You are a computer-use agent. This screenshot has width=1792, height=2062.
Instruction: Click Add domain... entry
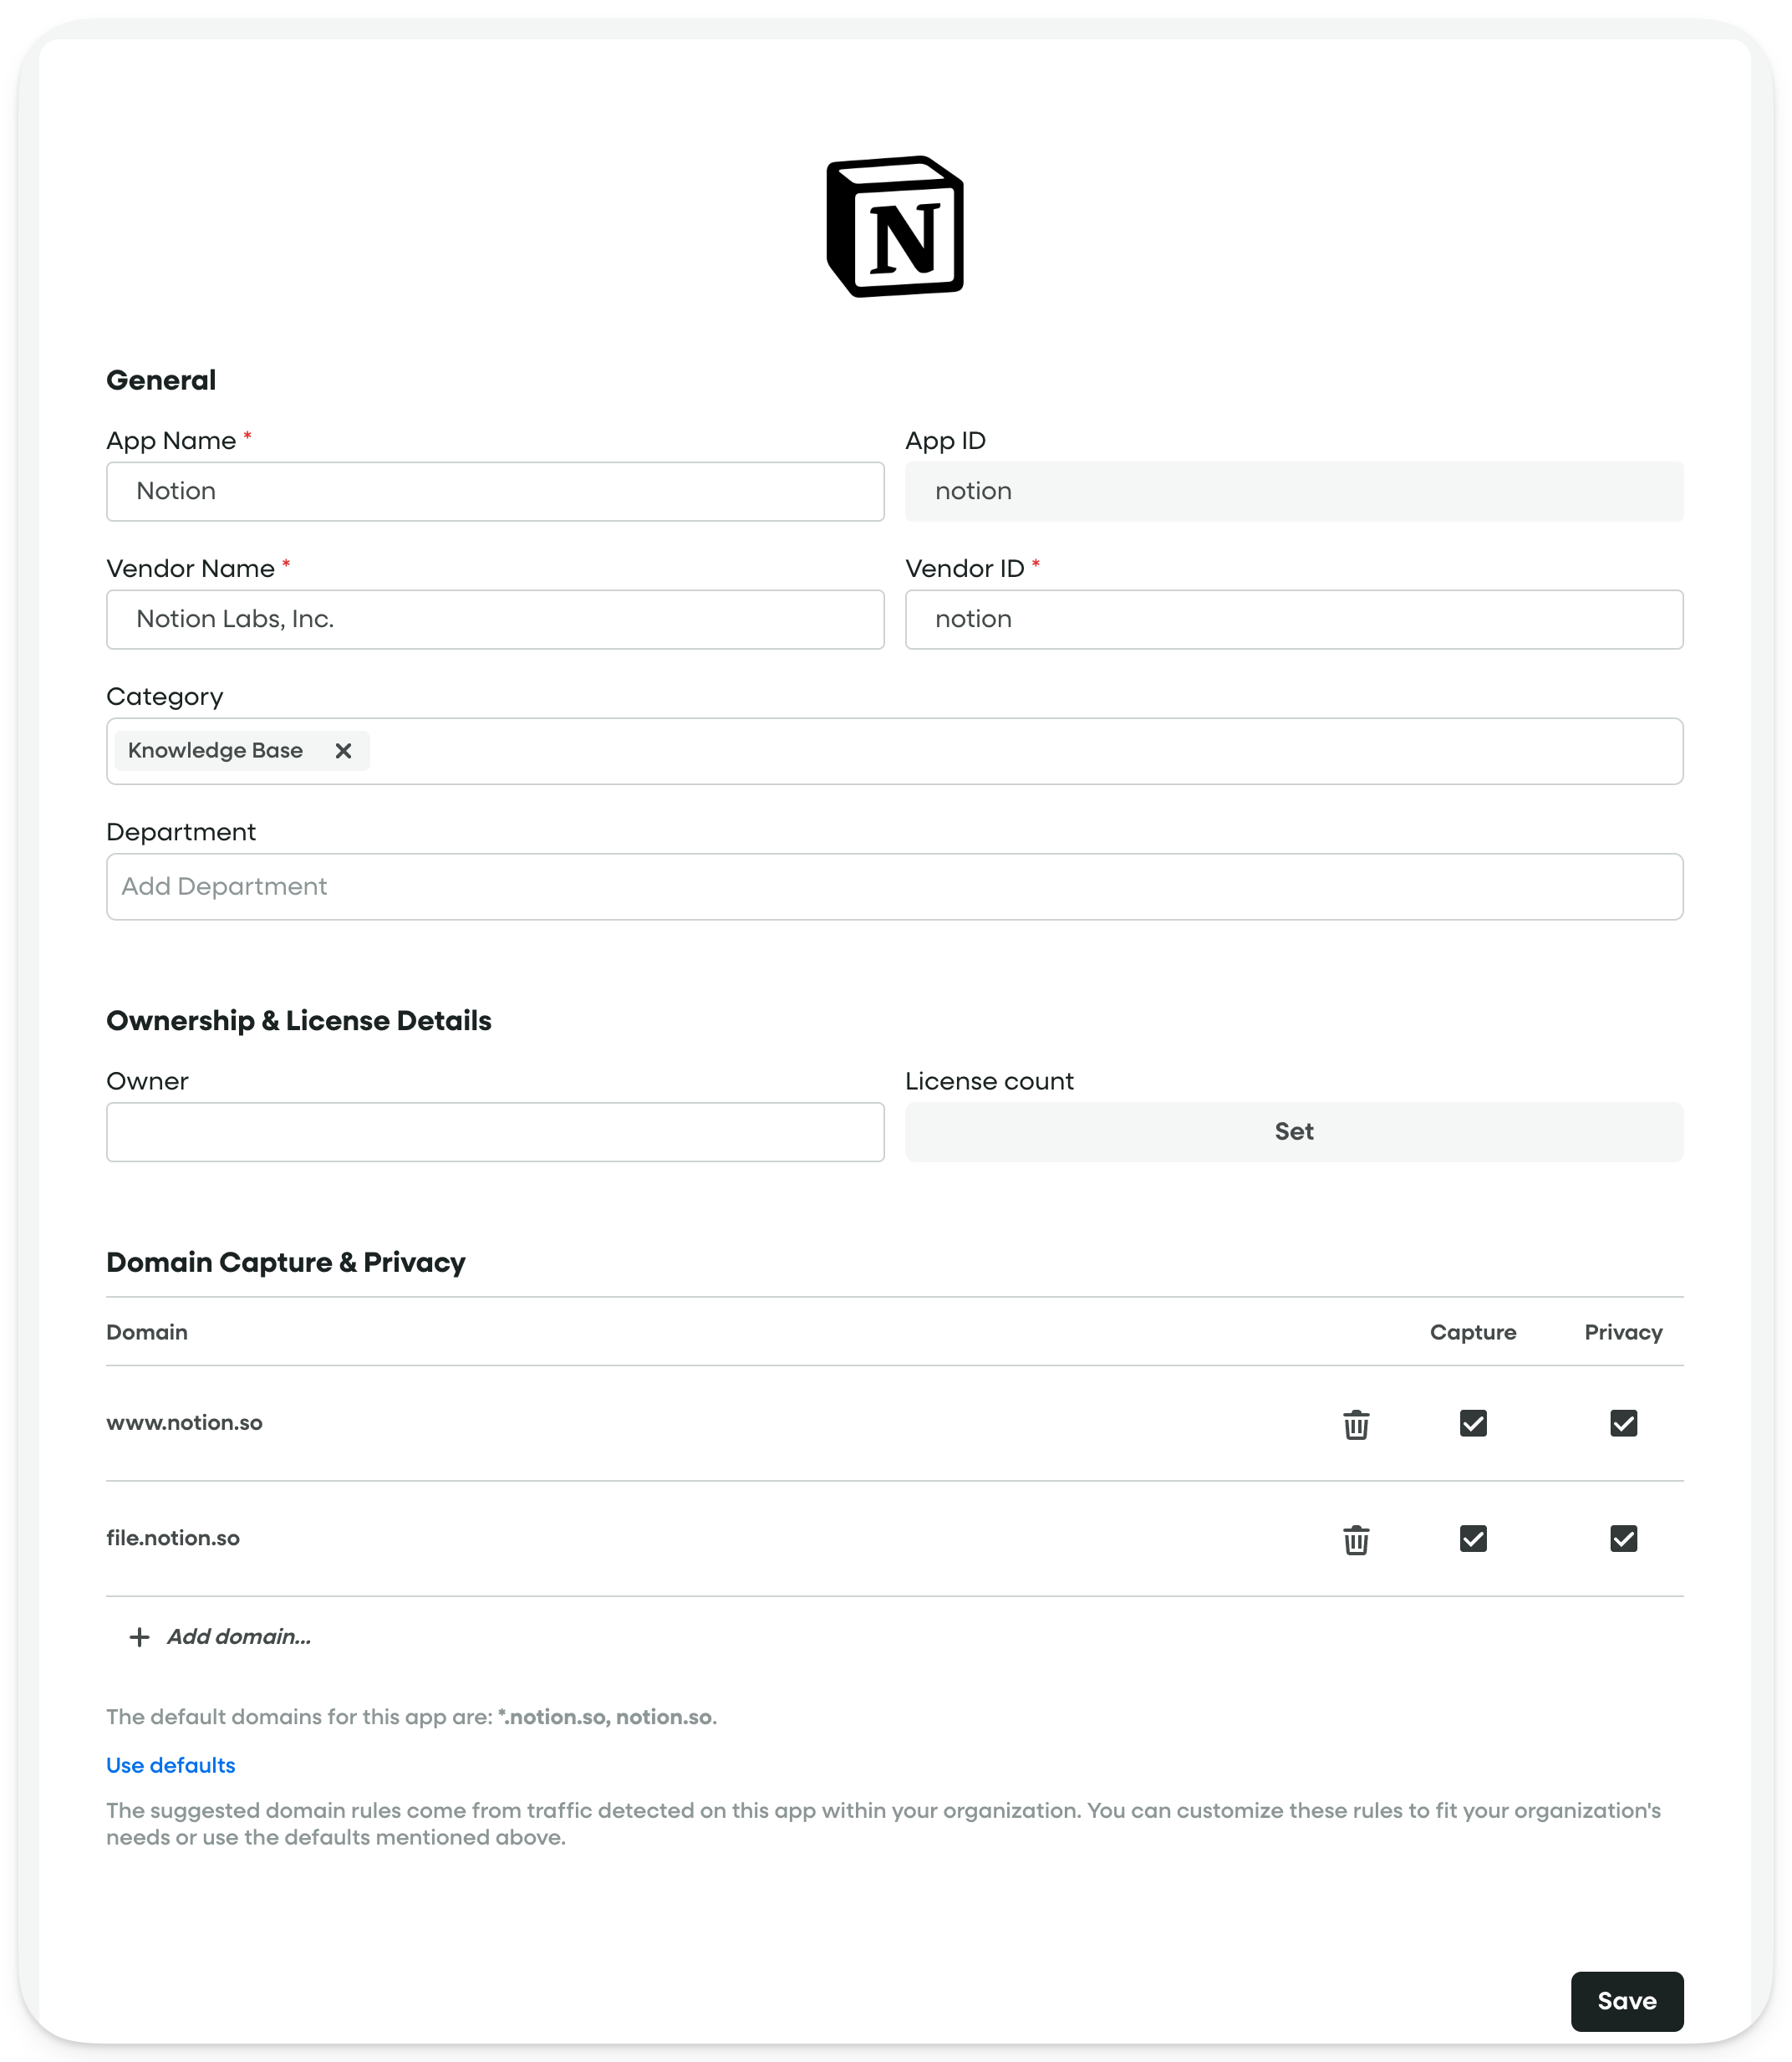(x=239, y=1636)
